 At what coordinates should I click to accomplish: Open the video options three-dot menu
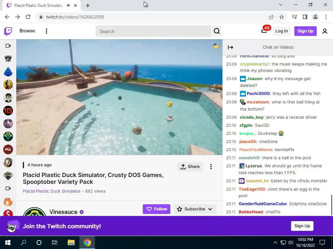(211, 167)
